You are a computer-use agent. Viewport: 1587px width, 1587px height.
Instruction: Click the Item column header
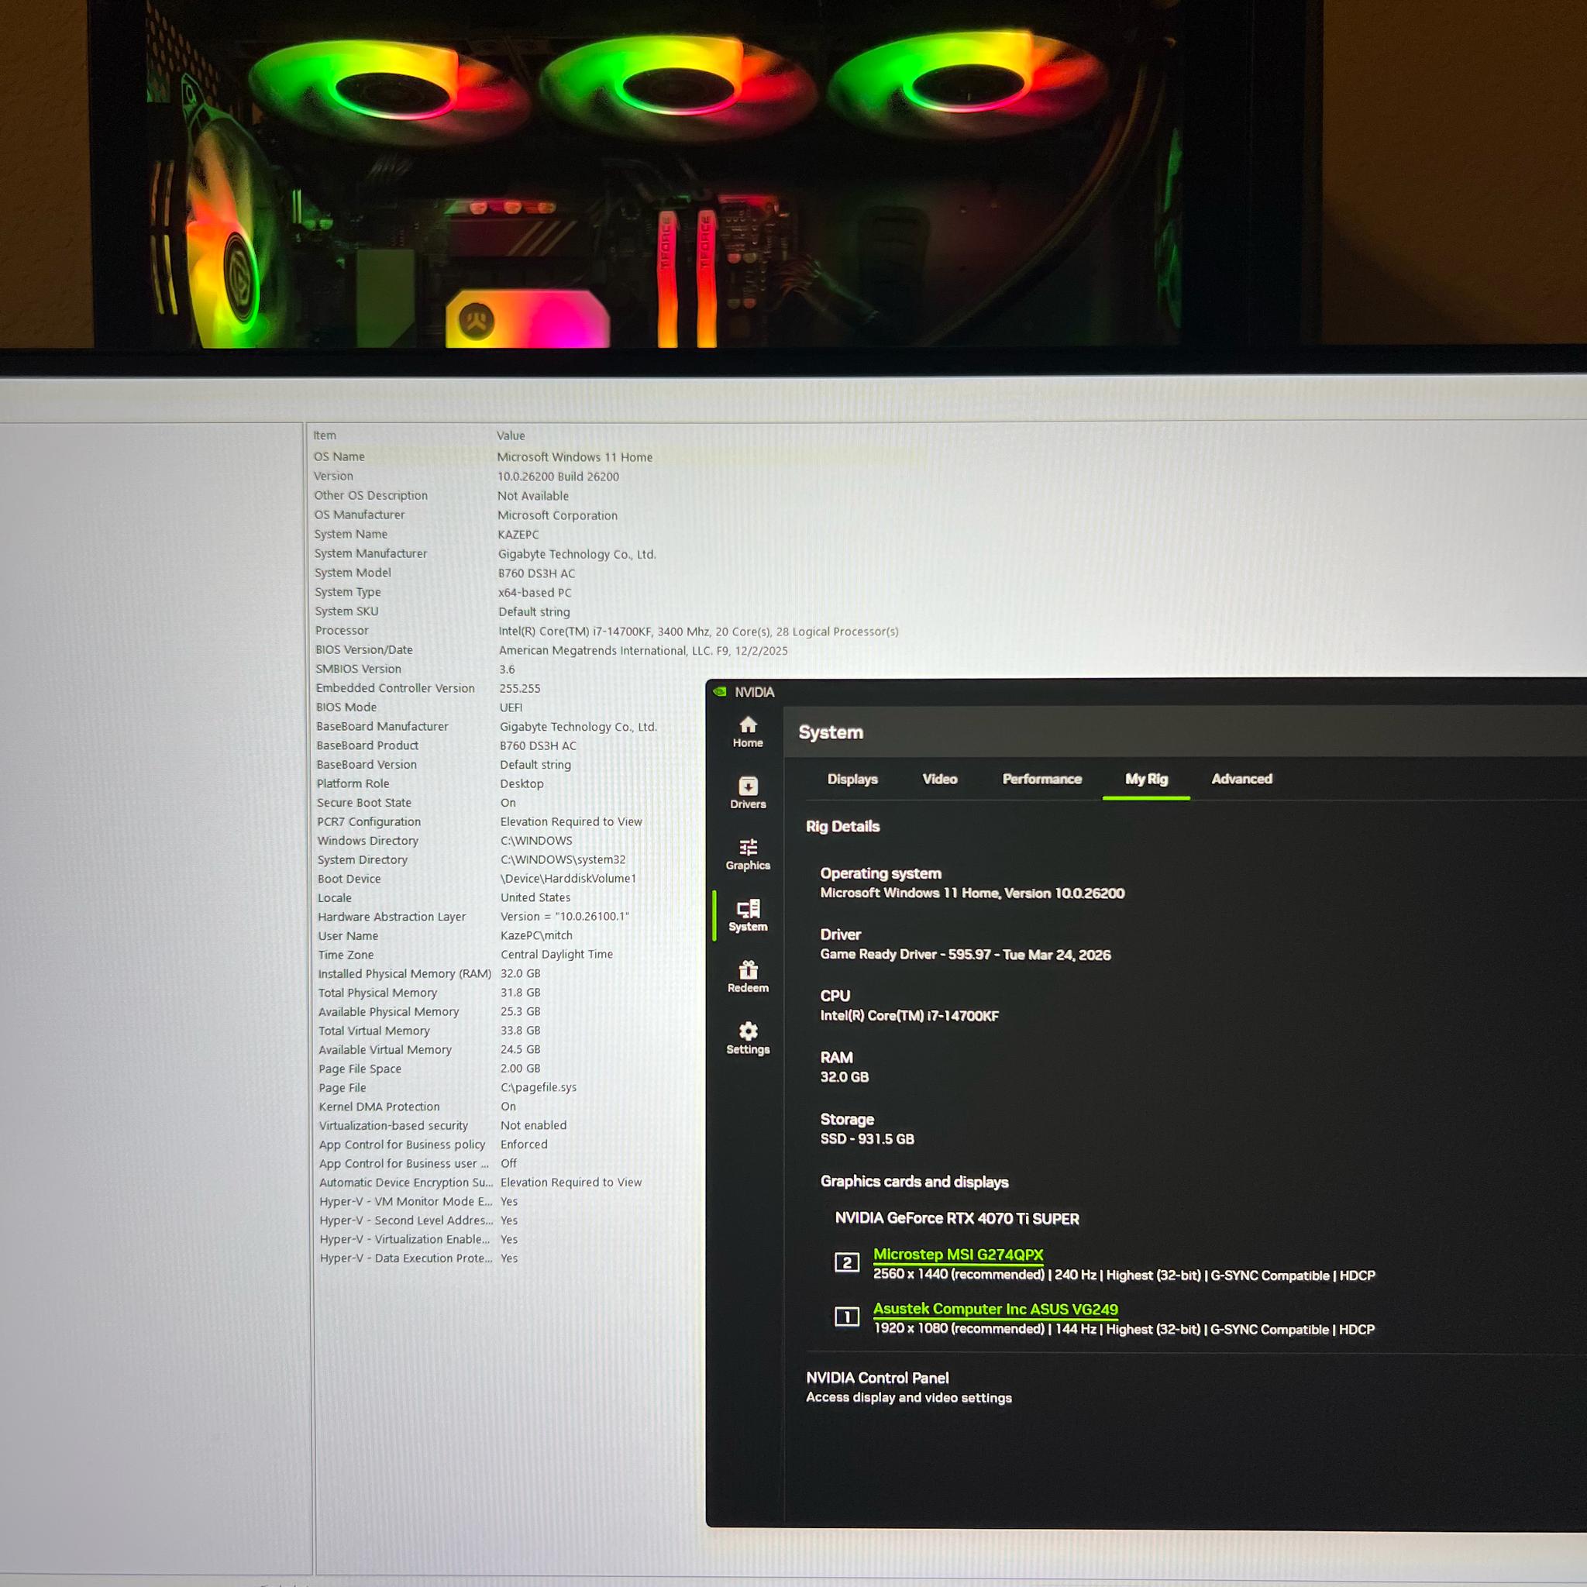click(x=325, y=435)
